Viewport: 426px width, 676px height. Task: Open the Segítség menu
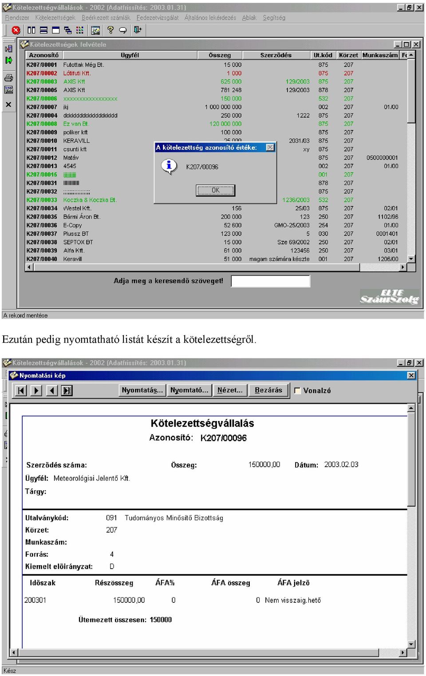274,18
